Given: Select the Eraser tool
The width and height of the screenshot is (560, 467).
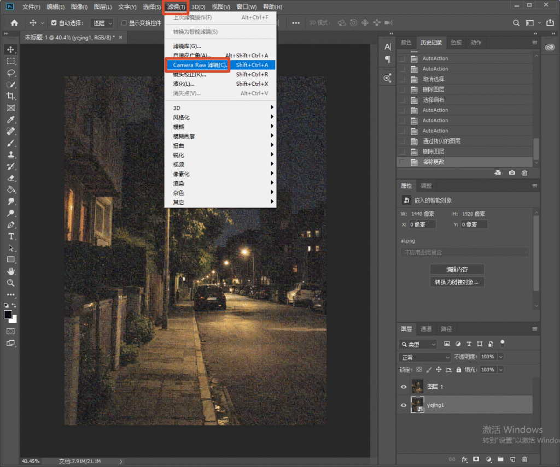Looking at the screenshot, I should click(11, 178).
